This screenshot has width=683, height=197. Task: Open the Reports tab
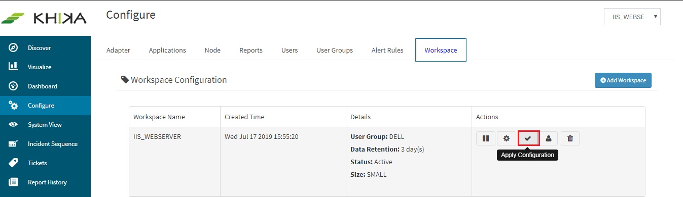tap(251, 50)
